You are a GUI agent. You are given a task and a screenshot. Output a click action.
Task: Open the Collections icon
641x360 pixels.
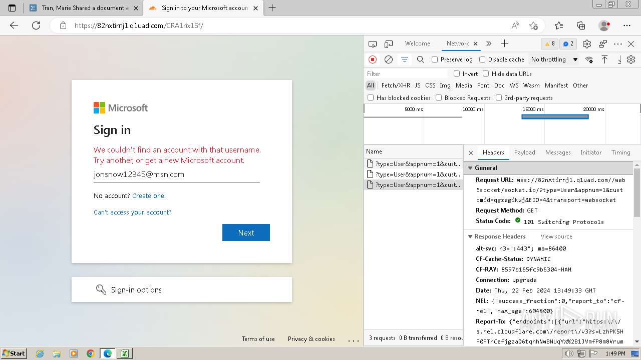[x=581, y=25]
